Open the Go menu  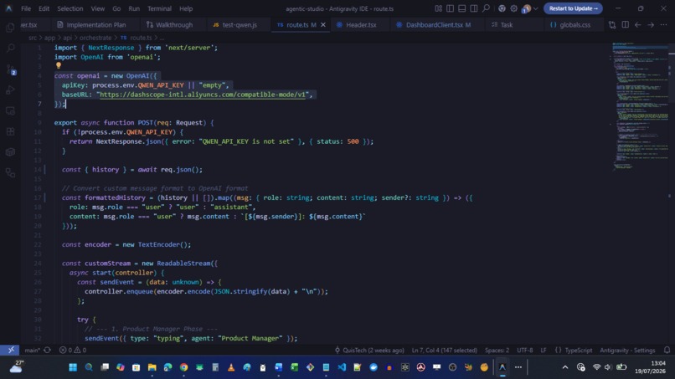[116, 8]
